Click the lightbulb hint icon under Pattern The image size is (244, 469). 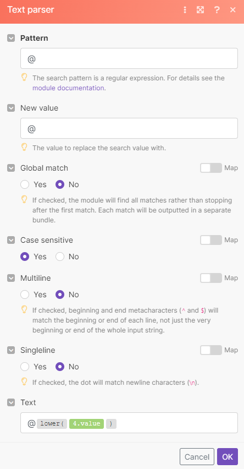(25, 78)
